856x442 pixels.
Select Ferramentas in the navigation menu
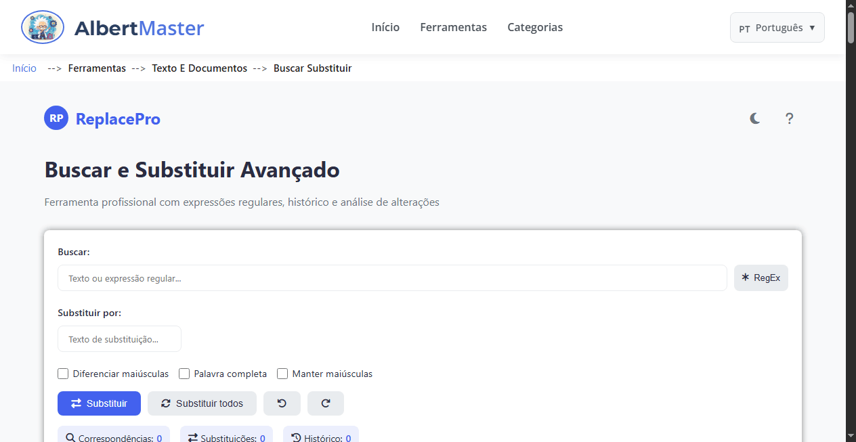click(453, 27)
